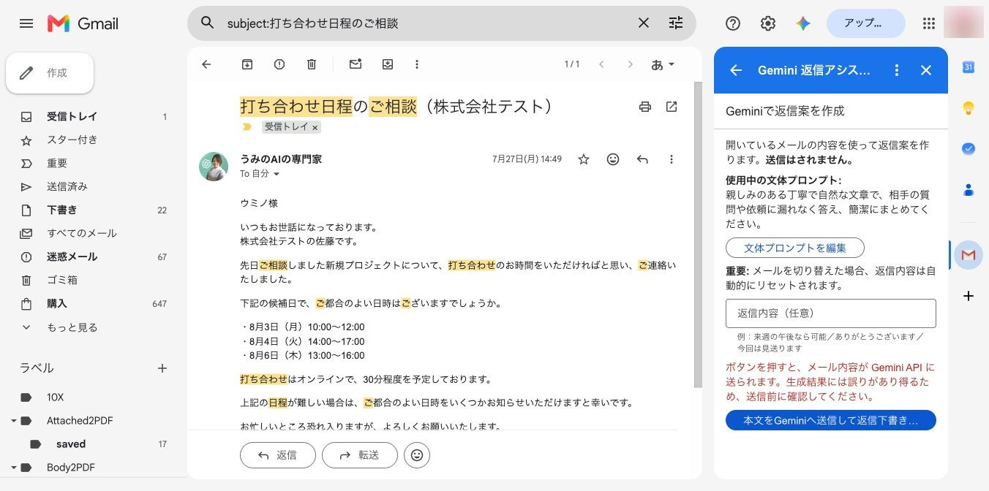Open the Gmail main menu hamburger icon
Screen dimensions: 989x491
click(x=26, y=23)
